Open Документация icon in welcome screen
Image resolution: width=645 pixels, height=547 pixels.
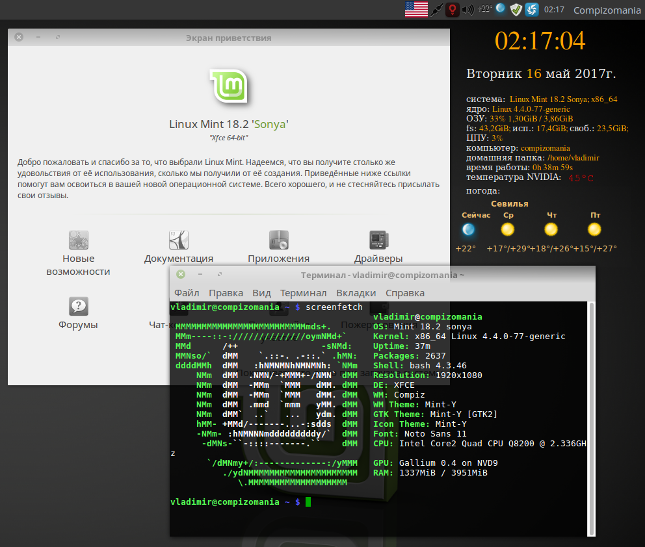click(179, 240)
